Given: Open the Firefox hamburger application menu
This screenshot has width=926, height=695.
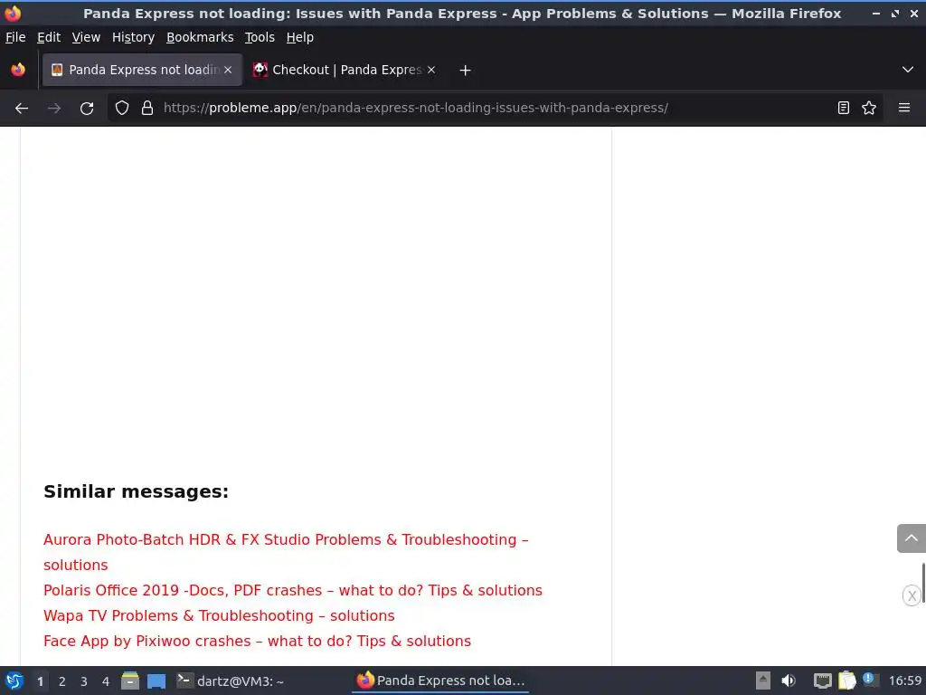Looking at the screenshot, I should [x=904, y=108].
